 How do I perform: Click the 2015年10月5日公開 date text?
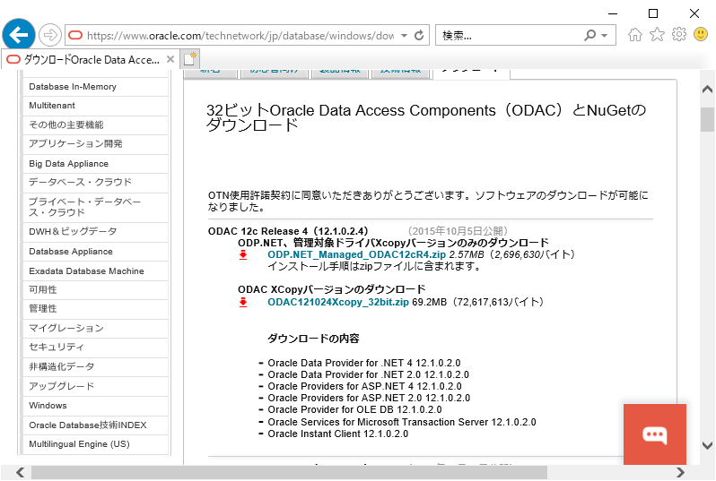[x=457, y=231]
